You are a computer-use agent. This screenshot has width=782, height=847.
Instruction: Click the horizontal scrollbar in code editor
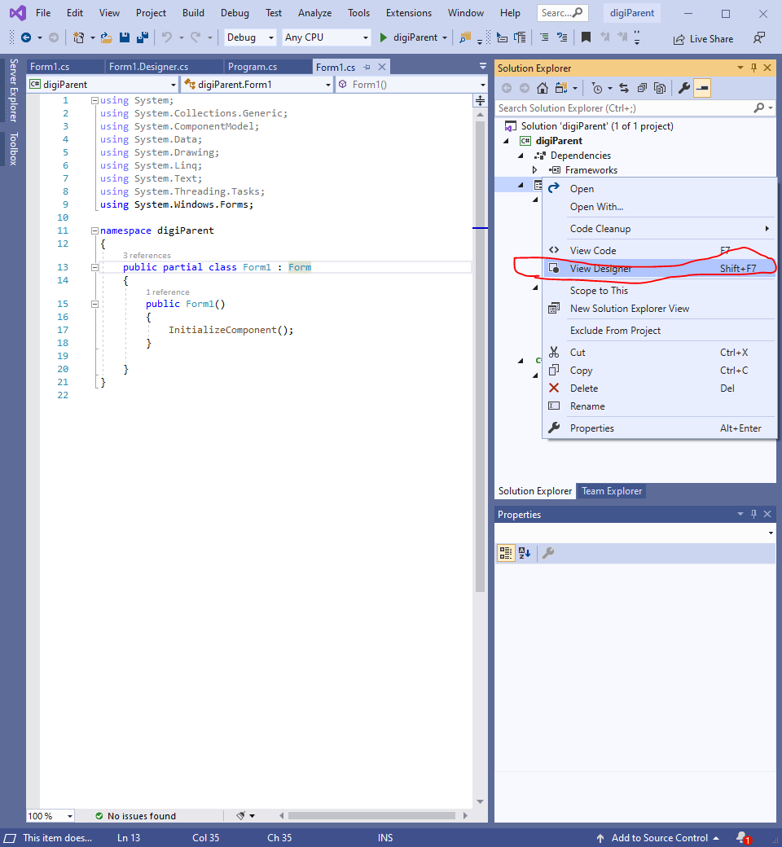pyautogui.click(x=371, y=816)
